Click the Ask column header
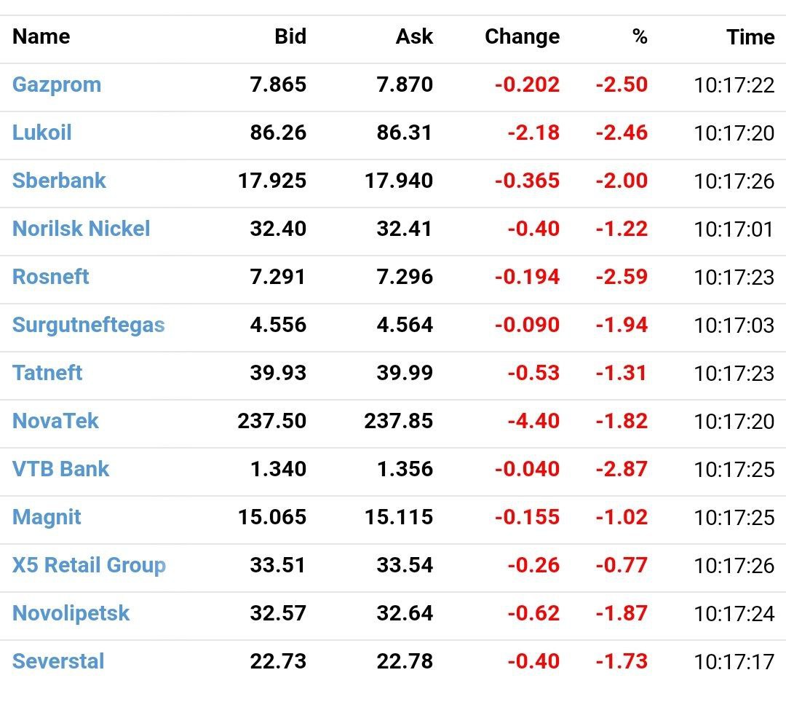The height and width of the screenshot is (702, 786). [414, 36]
